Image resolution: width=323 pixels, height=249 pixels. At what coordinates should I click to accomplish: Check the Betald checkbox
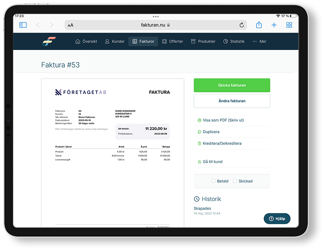(213, 181)
